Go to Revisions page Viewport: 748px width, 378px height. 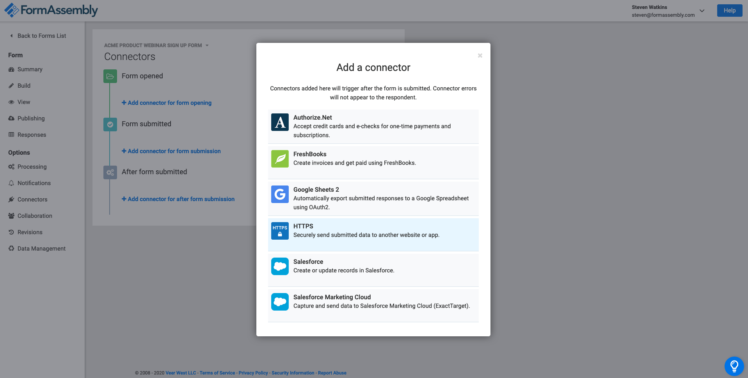pos(30,232)
